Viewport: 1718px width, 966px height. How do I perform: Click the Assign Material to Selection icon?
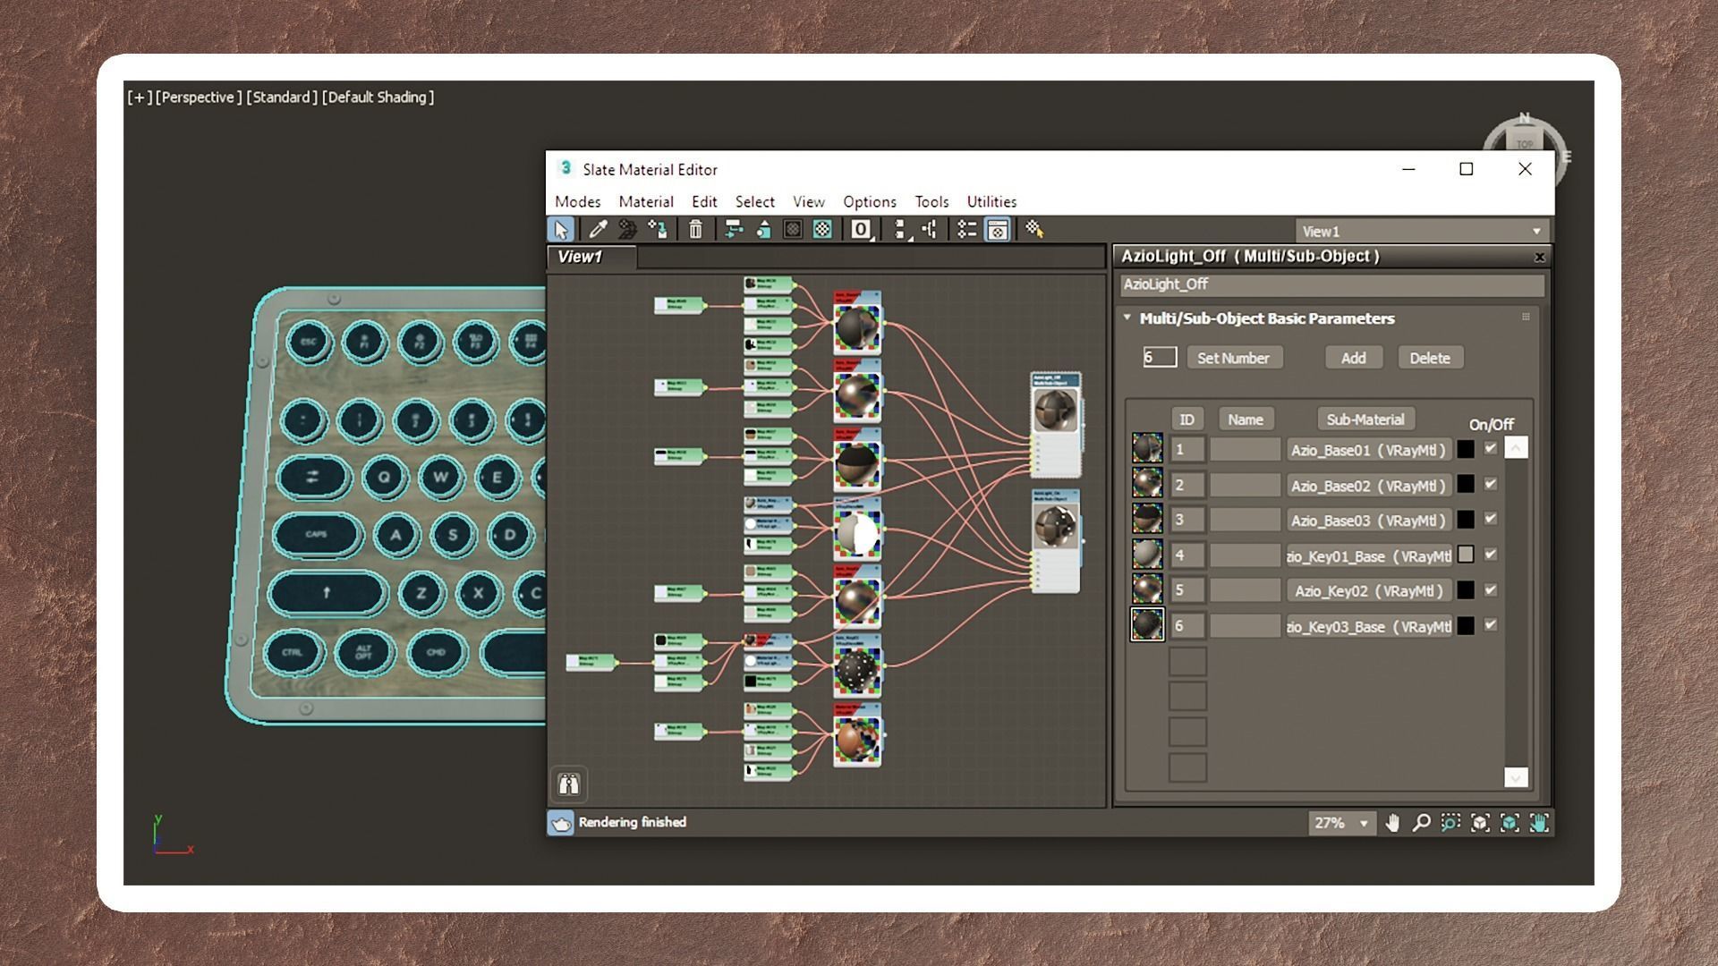tap(658, 230)
